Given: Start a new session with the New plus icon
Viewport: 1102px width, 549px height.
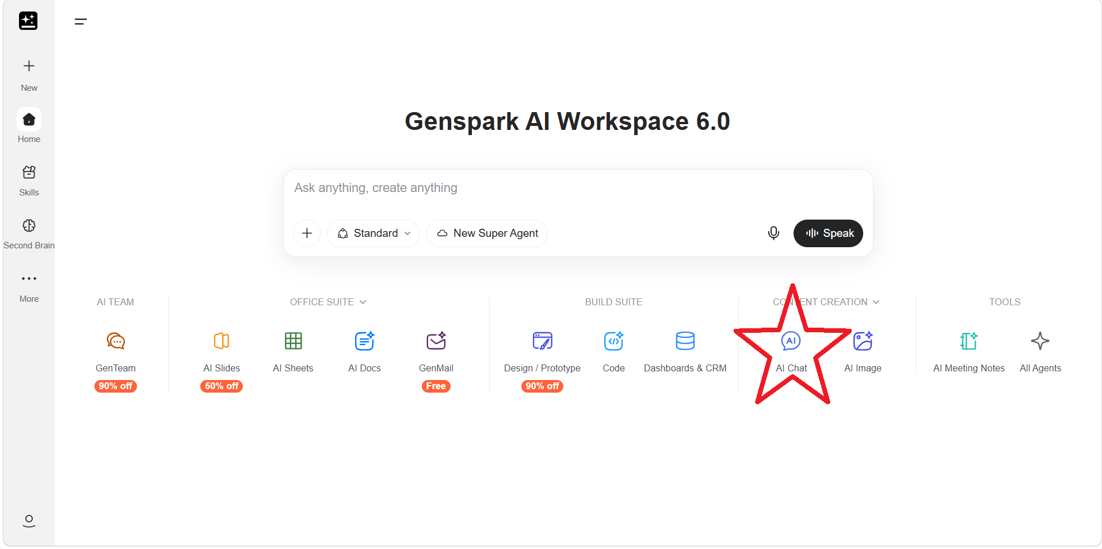Looking at the screenshot, I should (29, 66).
